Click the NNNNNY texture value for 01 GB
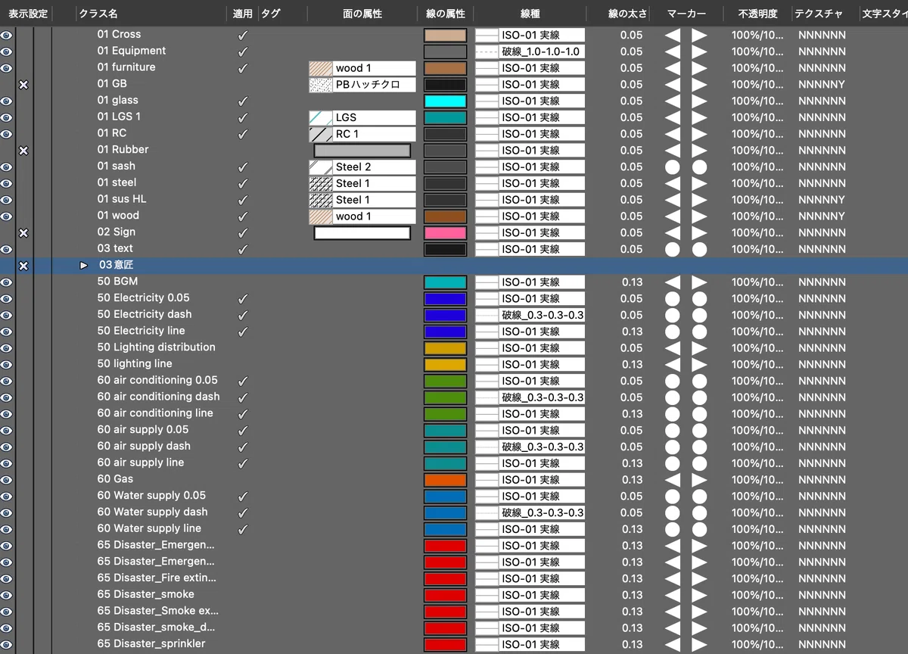 (x=822, y=85)
